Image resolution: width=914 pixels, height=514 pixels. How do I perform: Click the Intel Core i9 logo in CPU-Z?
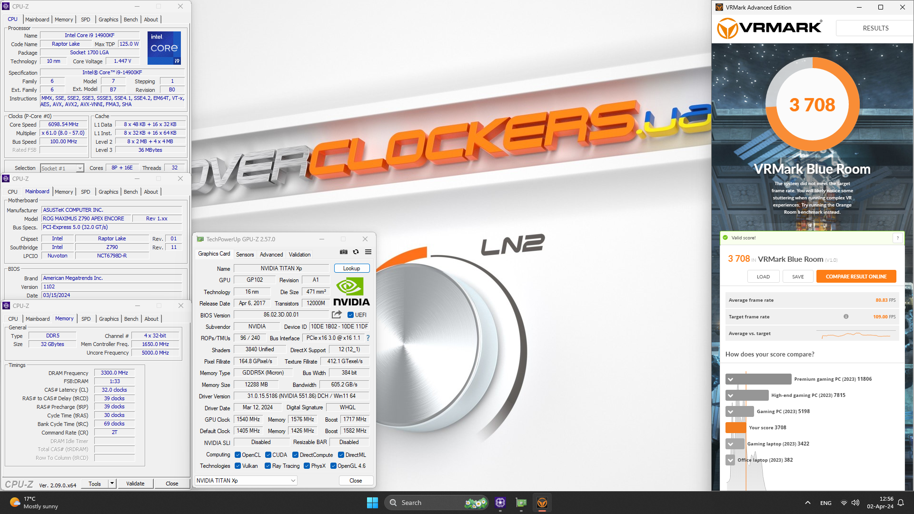coord(164,48)
